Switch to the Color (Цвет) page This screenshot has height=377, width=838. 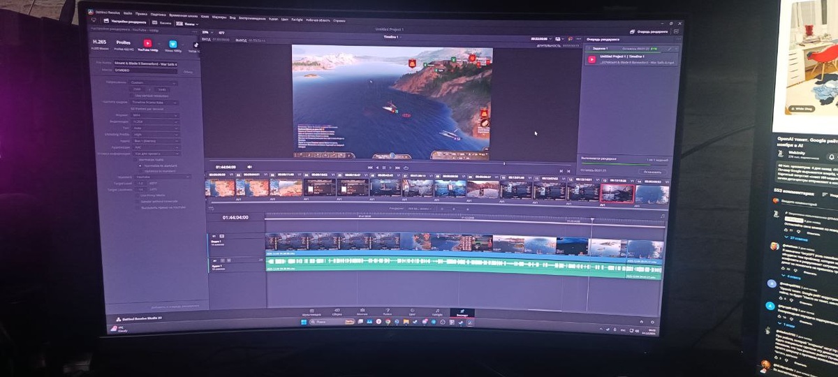(412, 312)
